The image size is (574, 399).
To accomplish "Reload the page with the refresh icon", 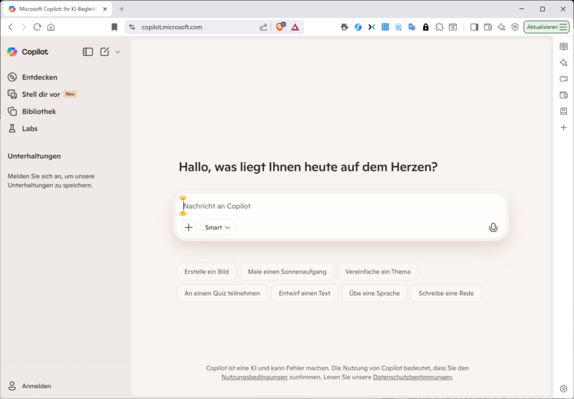I will pos(37,27).
